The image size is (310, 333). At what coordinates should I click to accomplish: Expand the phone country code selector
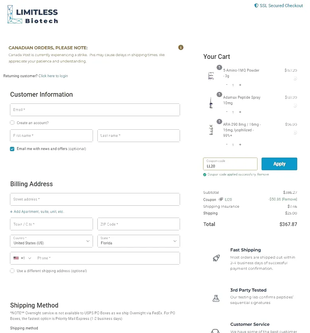click(x=23, y=258)
